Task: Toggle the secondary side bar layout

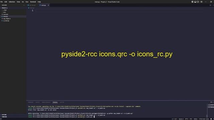Action: (x=198, y=2)
